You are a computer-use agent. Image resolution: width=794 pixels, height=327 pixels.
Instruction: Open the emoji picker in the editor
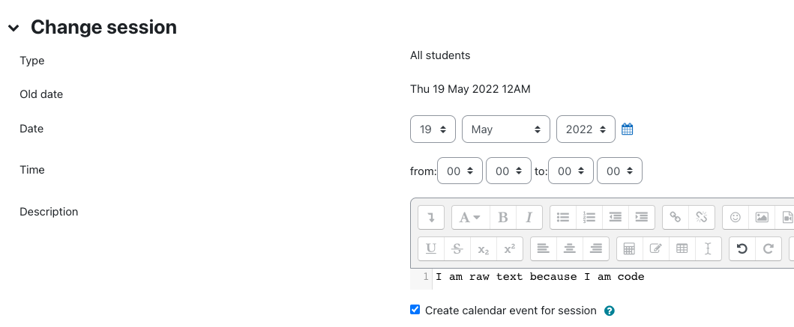coord(736,217)
